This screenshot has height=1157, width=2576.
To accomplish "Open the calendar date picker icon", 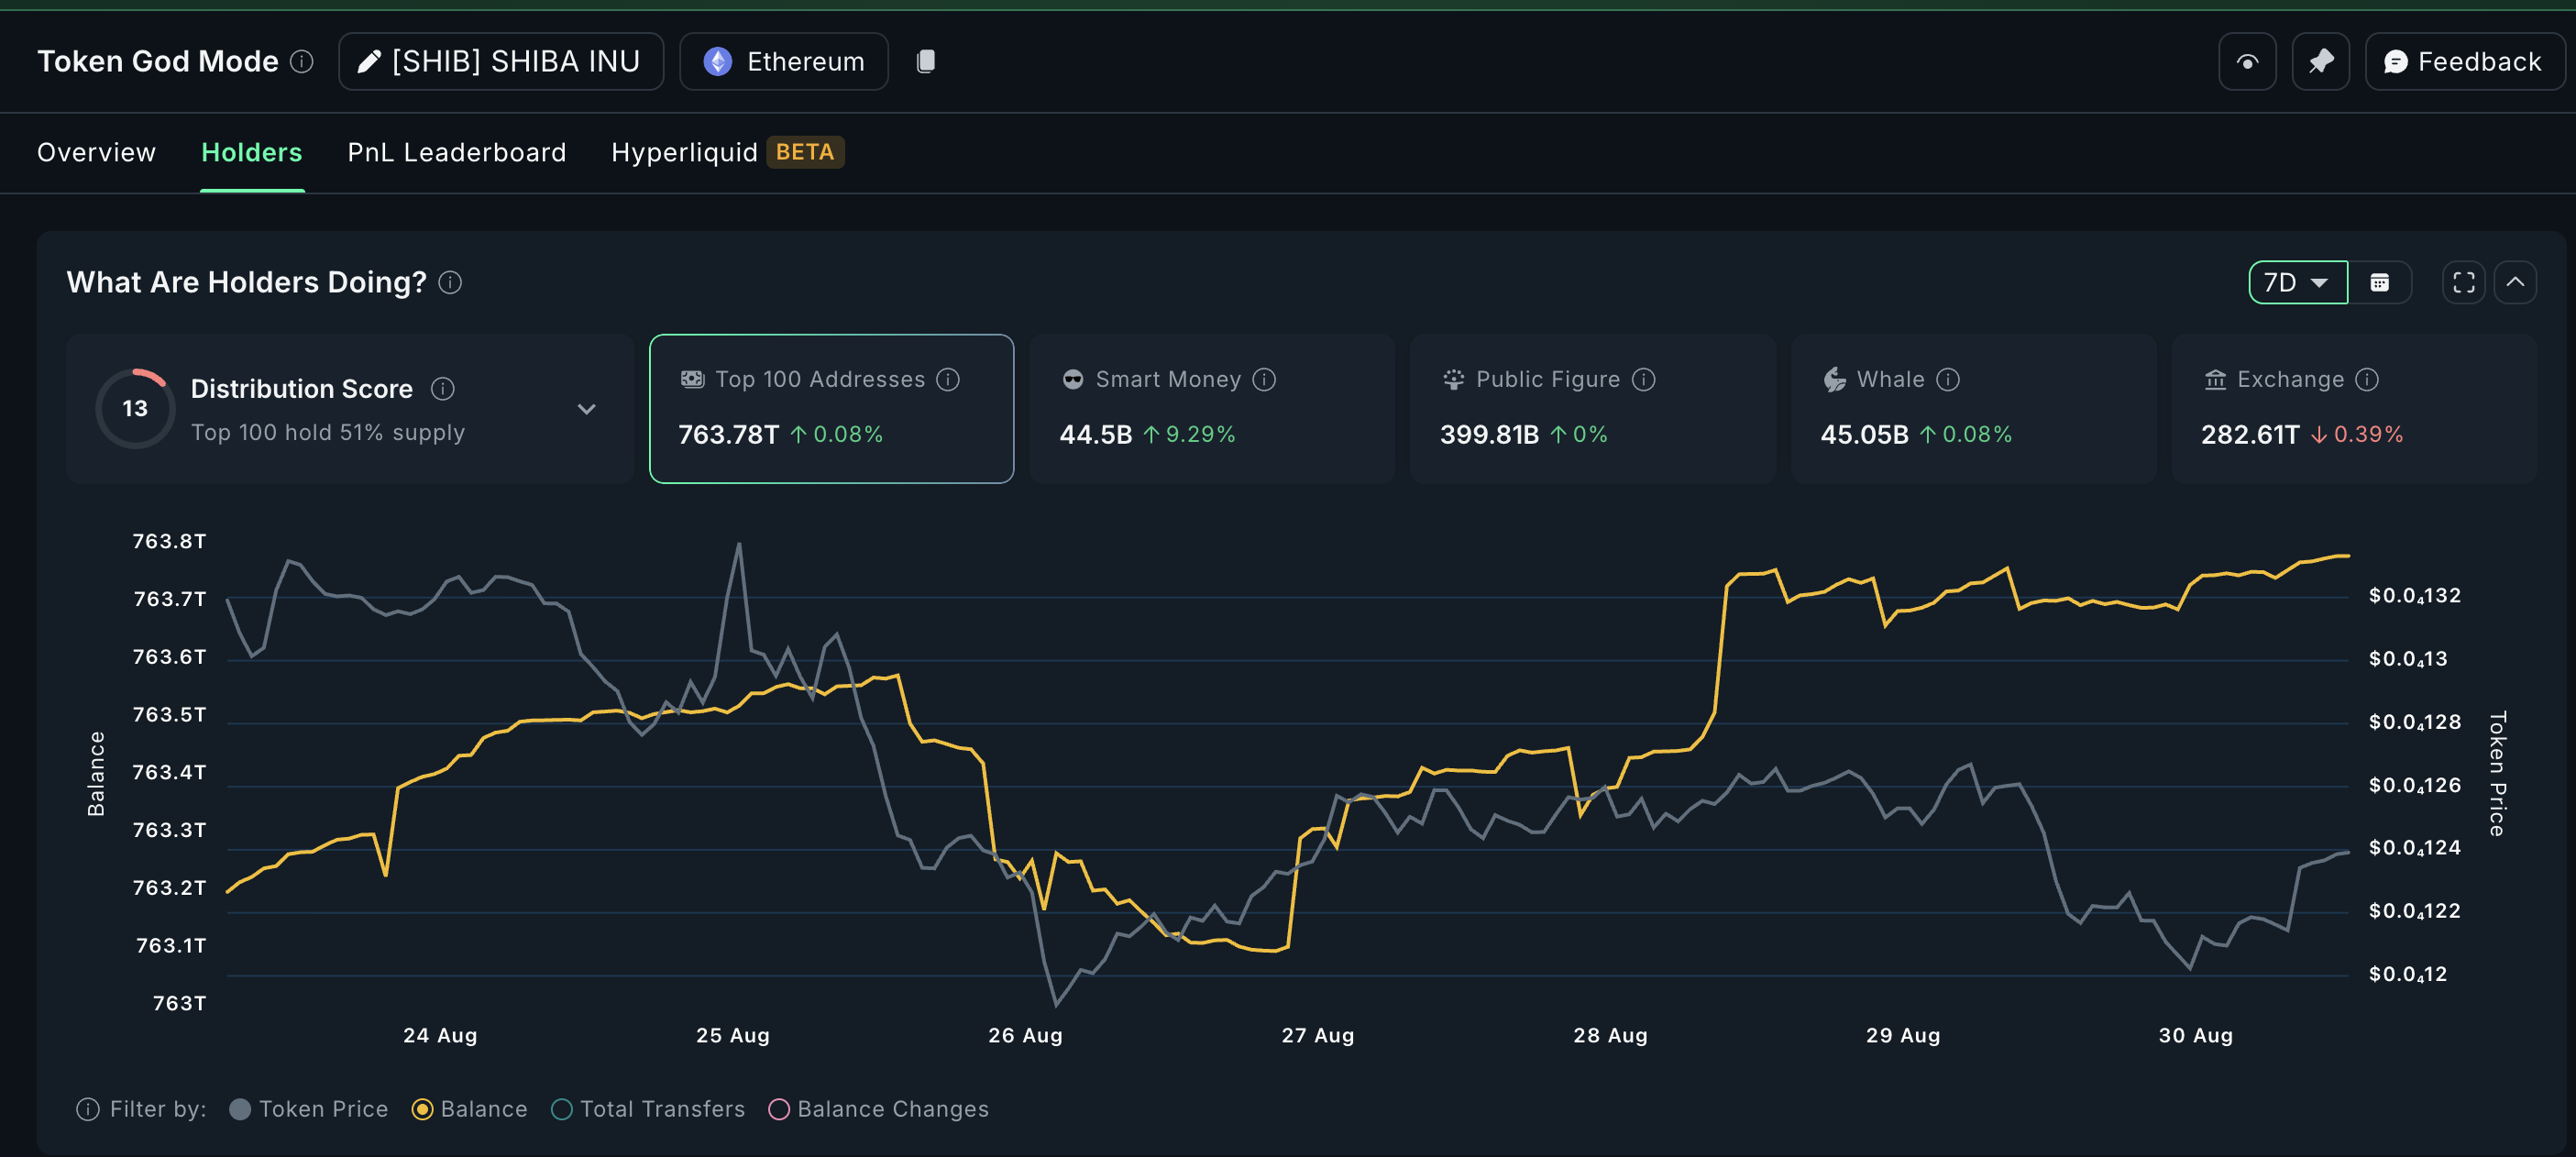I will pos(2379,283).
